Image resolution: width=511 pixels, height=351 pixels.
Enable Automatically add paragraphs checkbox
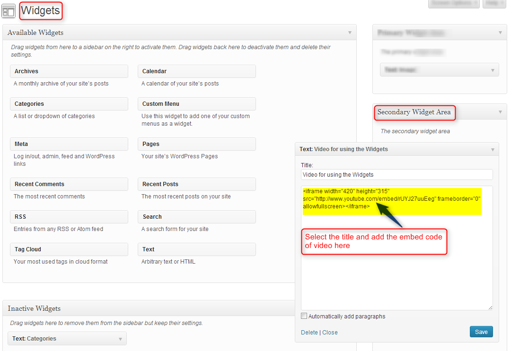click(304, 316)
